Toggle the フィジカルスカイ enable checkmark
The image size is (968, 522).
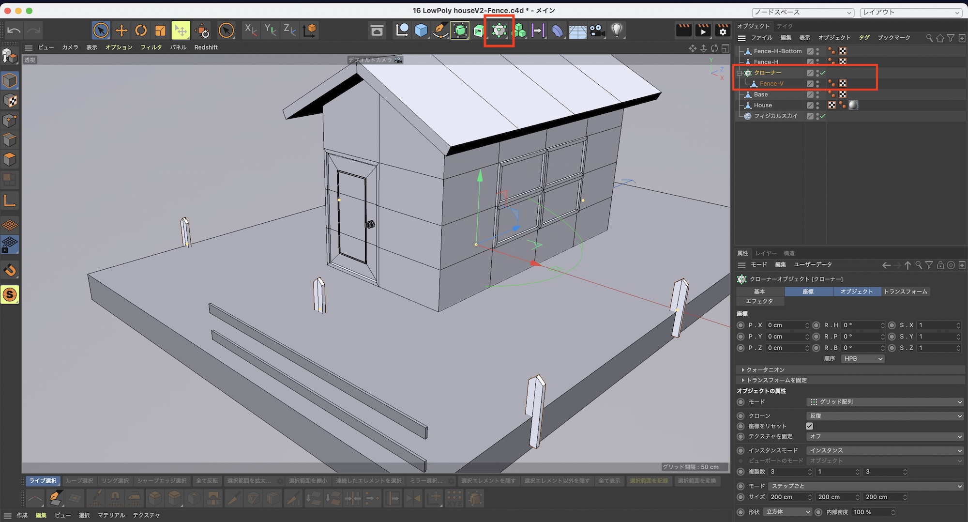[x=823, y=116]
